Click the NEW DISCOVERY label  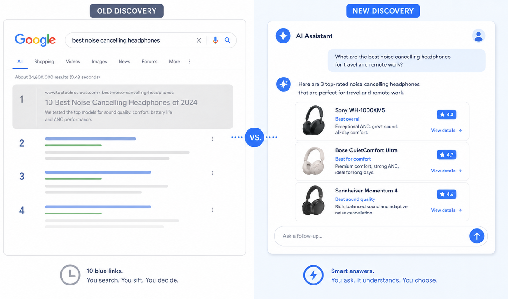click(383, 11)
